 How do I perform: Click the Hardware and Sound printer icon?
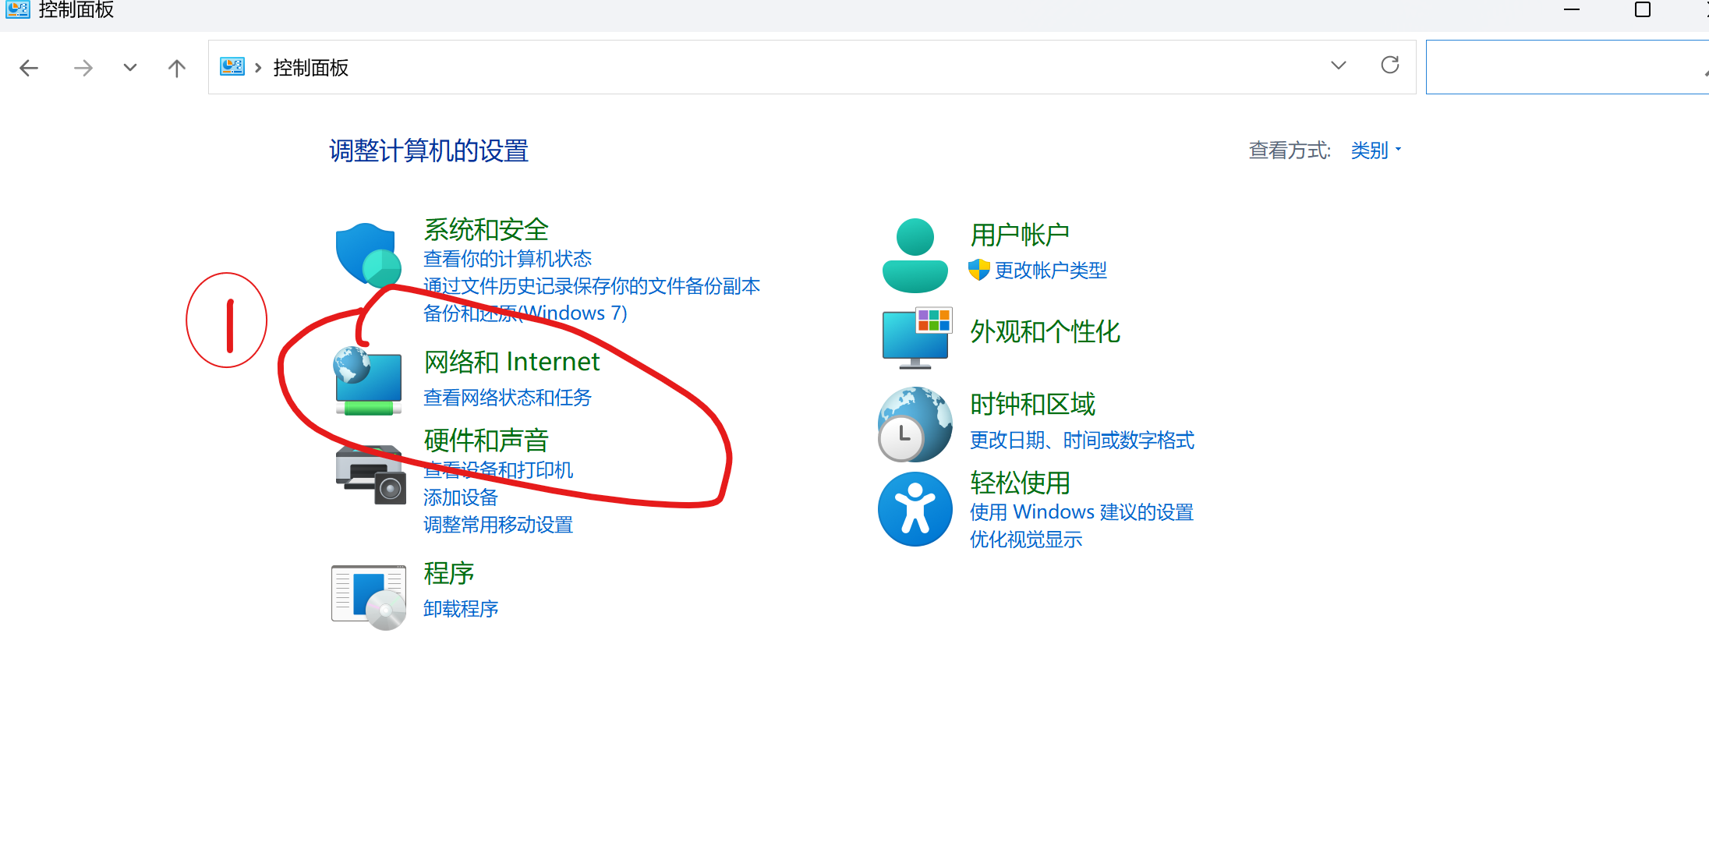(370, 475)
